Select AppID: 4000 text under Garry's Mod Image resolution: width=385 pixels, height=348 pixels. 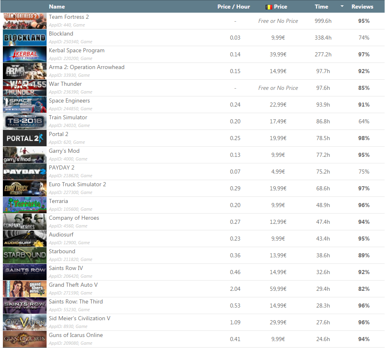coord(68,159)
